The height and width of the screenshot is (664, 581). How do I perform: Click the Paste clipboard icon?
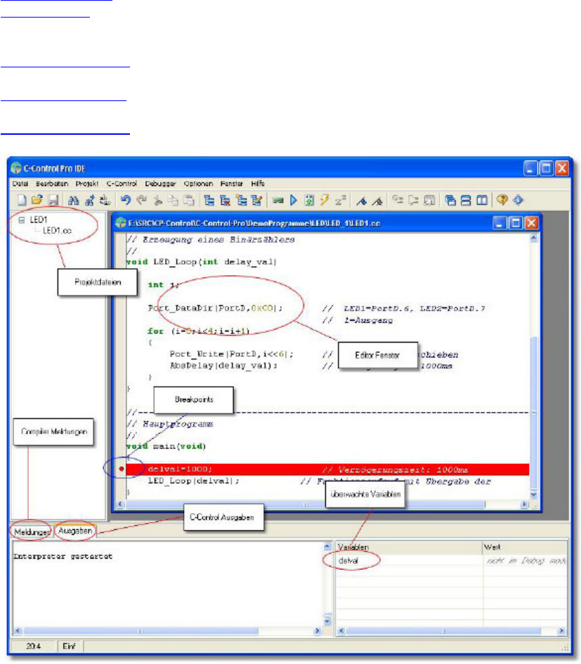pos(188,200)
